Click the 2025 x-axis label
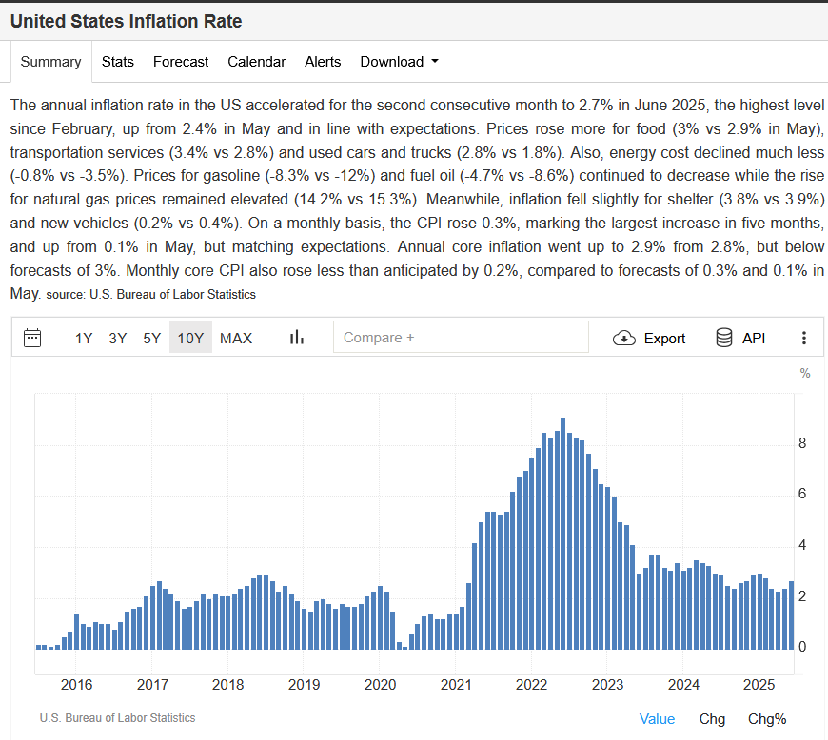Screen dimensions: 828x740 (759, 685)
